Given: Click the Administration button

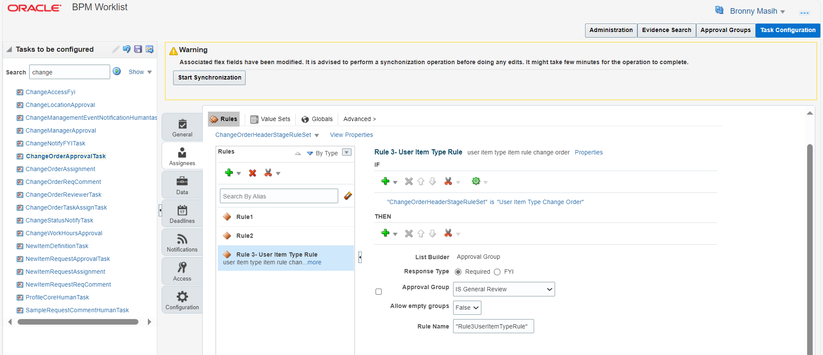Looking at the screenshot, I should click(611, 30).
